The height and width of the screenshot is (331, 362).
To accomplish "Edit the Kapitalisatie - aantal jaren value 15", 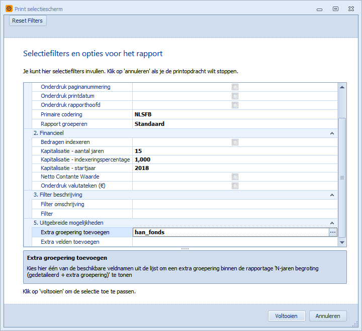I will 235,151.
